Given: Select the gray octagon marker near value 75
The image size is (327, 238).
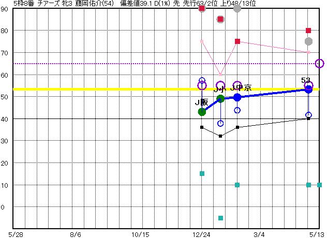Looking at the screenshot, I should pos(308,41).
